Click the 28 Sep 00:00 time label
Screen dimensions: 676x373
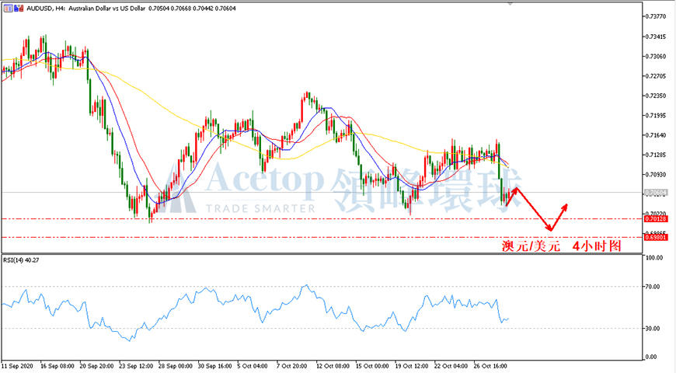pyautogui.click(x=176, y=366)
